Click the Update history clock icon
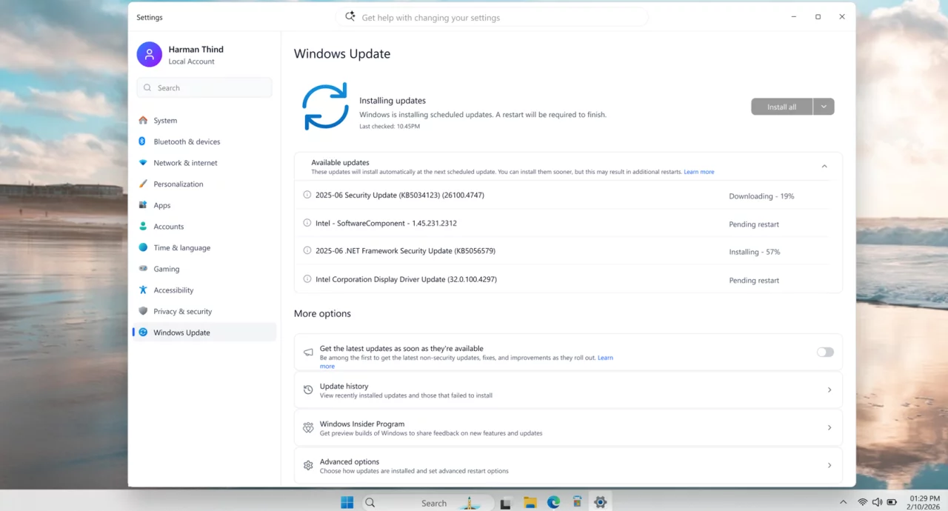 pos(308,390)
